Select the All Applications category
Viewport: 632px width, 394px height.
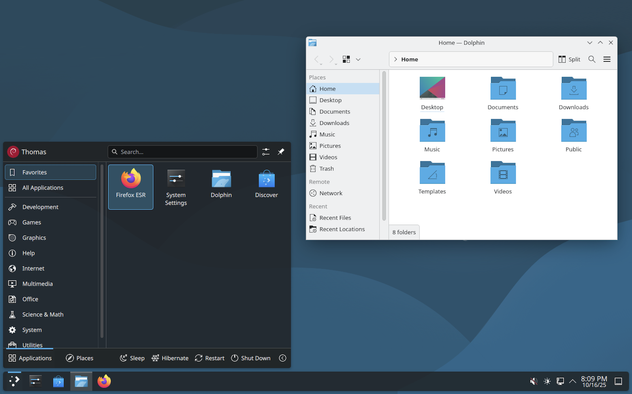point(43,188)
